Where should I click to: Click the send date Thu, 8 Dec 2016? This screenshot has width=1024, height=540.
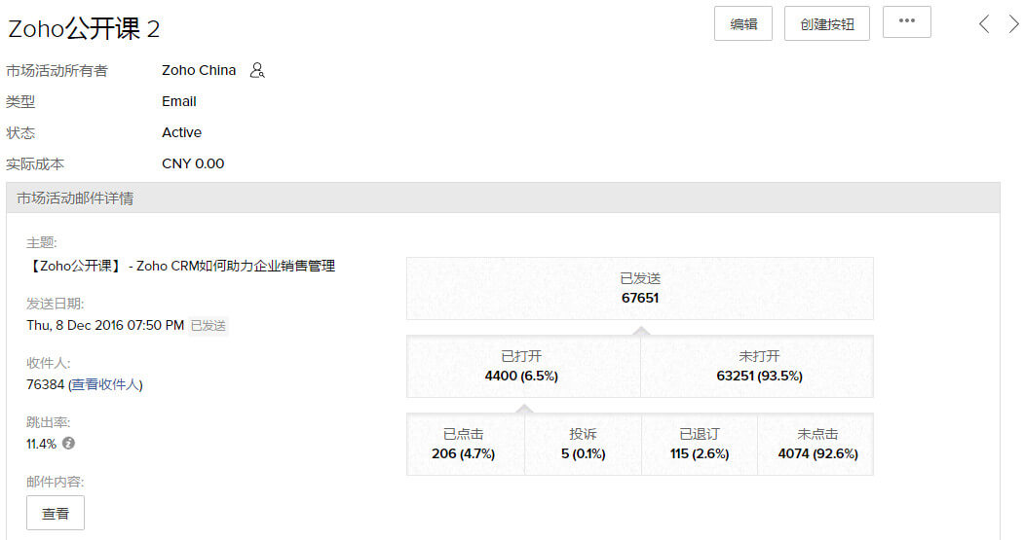[105, 325]
